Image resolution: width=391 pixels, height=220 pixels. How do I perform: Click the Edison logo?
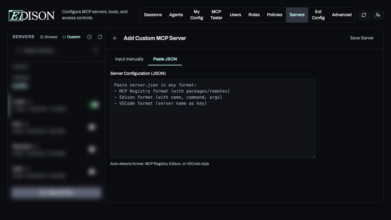click(31, 15)
